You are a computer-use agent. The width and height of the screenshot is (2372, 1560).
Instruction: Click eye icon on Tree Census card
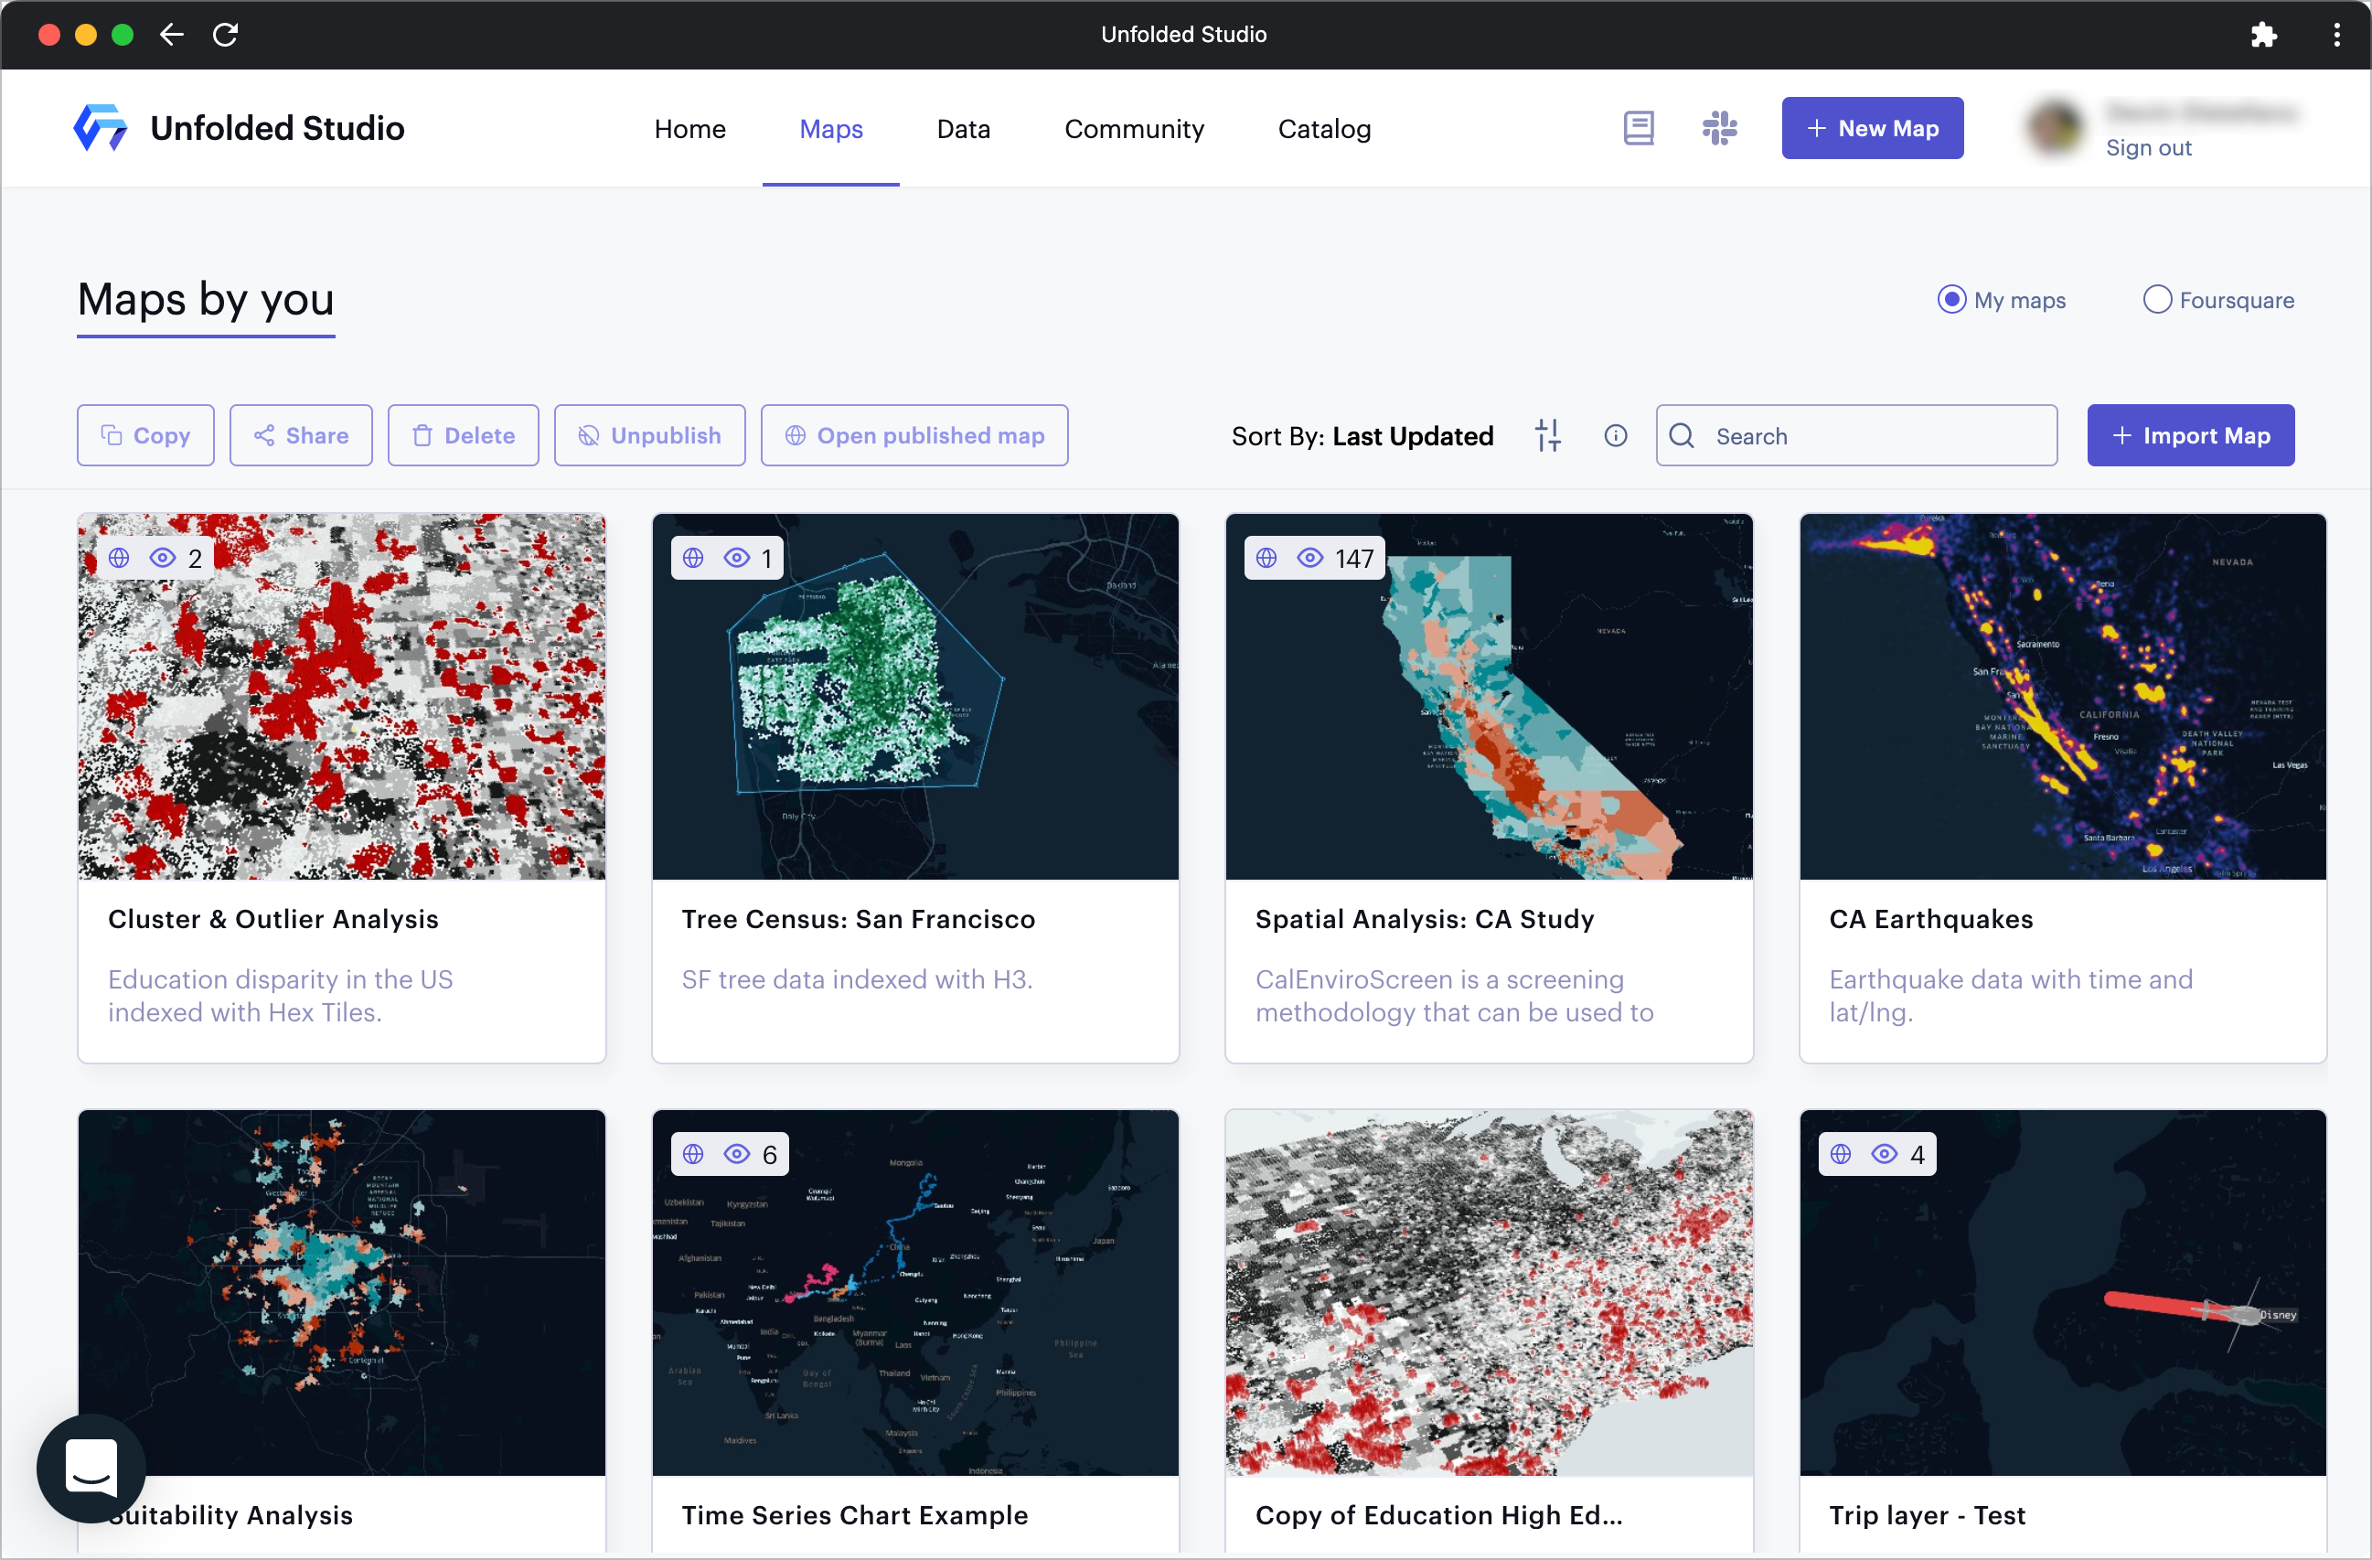click(736, 558)
